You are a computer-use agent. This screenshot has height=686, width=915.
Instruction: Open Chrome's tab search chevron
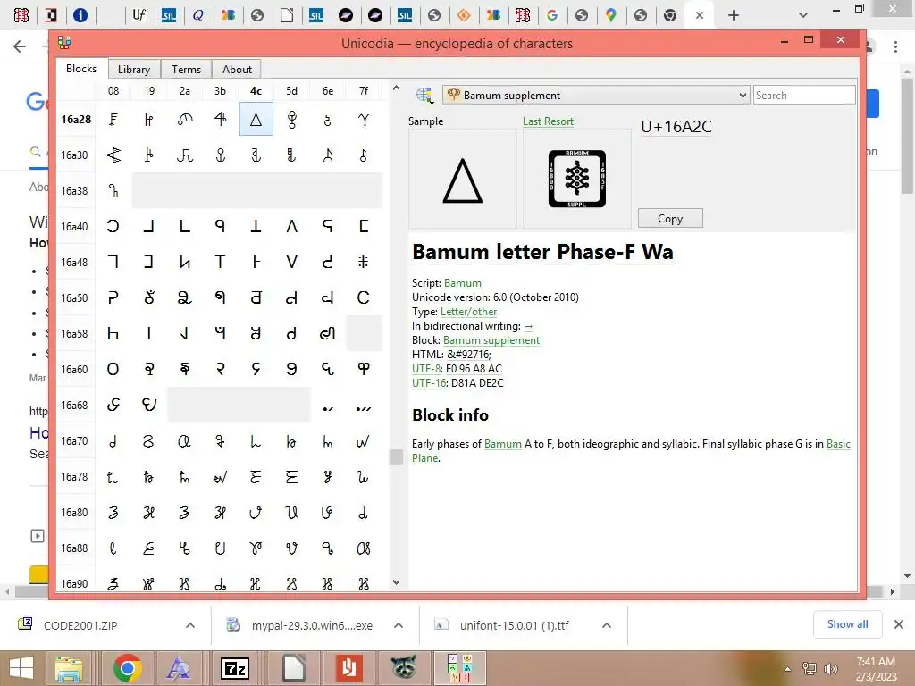(803, 15)
